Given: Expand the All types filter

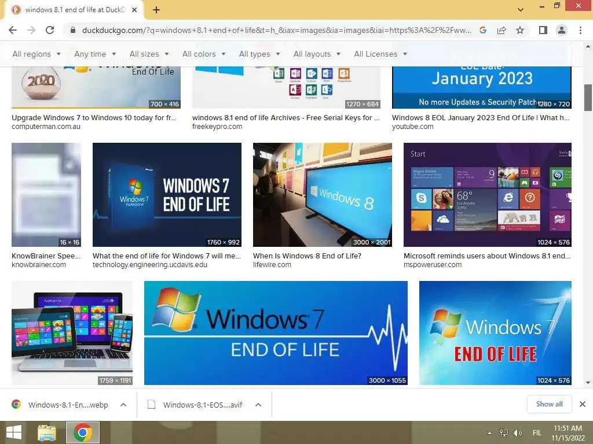Looking at the screenshot, I should [x=259, y=54].
